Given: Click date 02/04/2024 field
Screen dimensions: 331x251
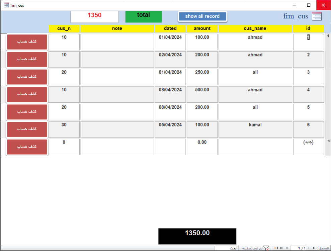Looking at the screenshot, I should pyautogui.click(x=170, y=59).
